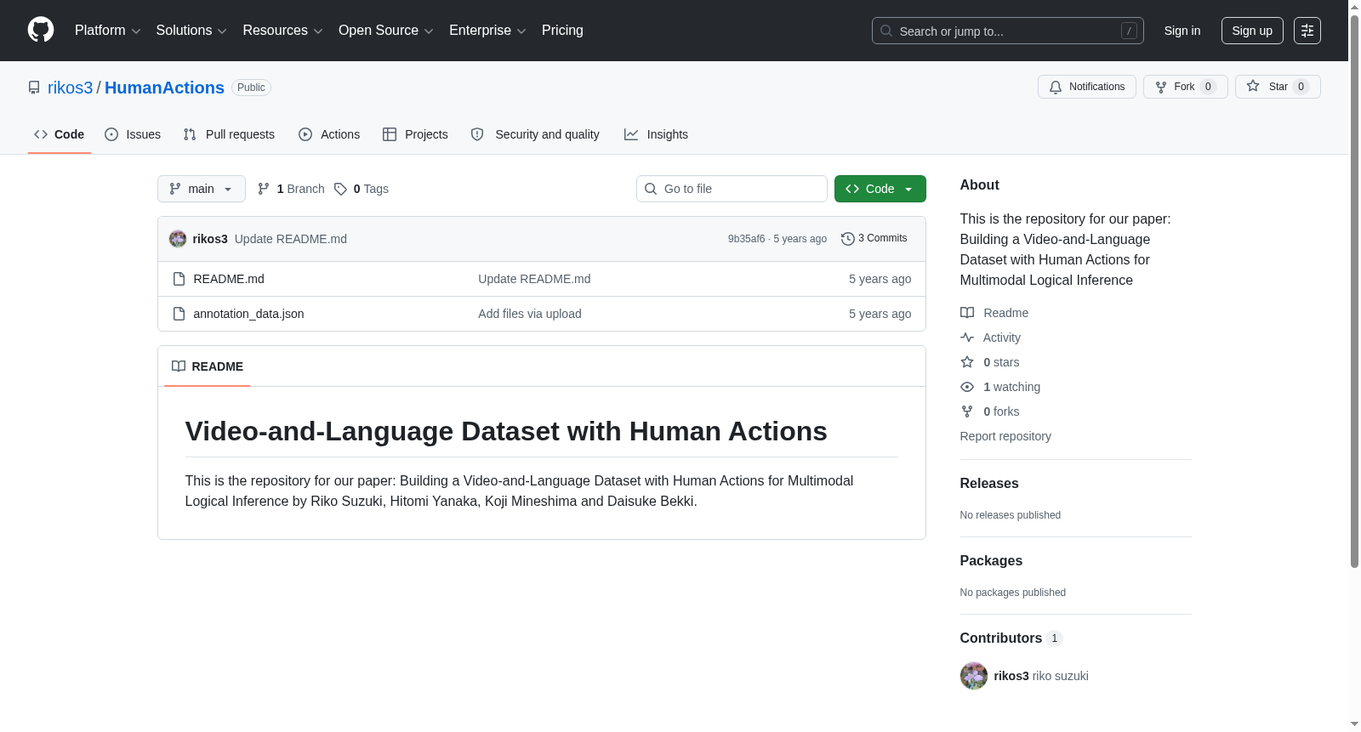Image resolution: width=1361 pixels, height=732 pixels.
Task: Open the README.md file
Action: click(x=229, y=279)
